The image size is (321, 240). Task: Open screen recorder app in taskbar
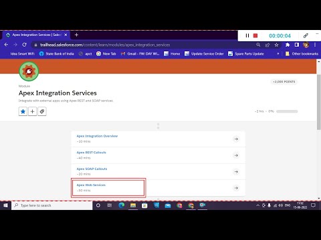point(203,205)
